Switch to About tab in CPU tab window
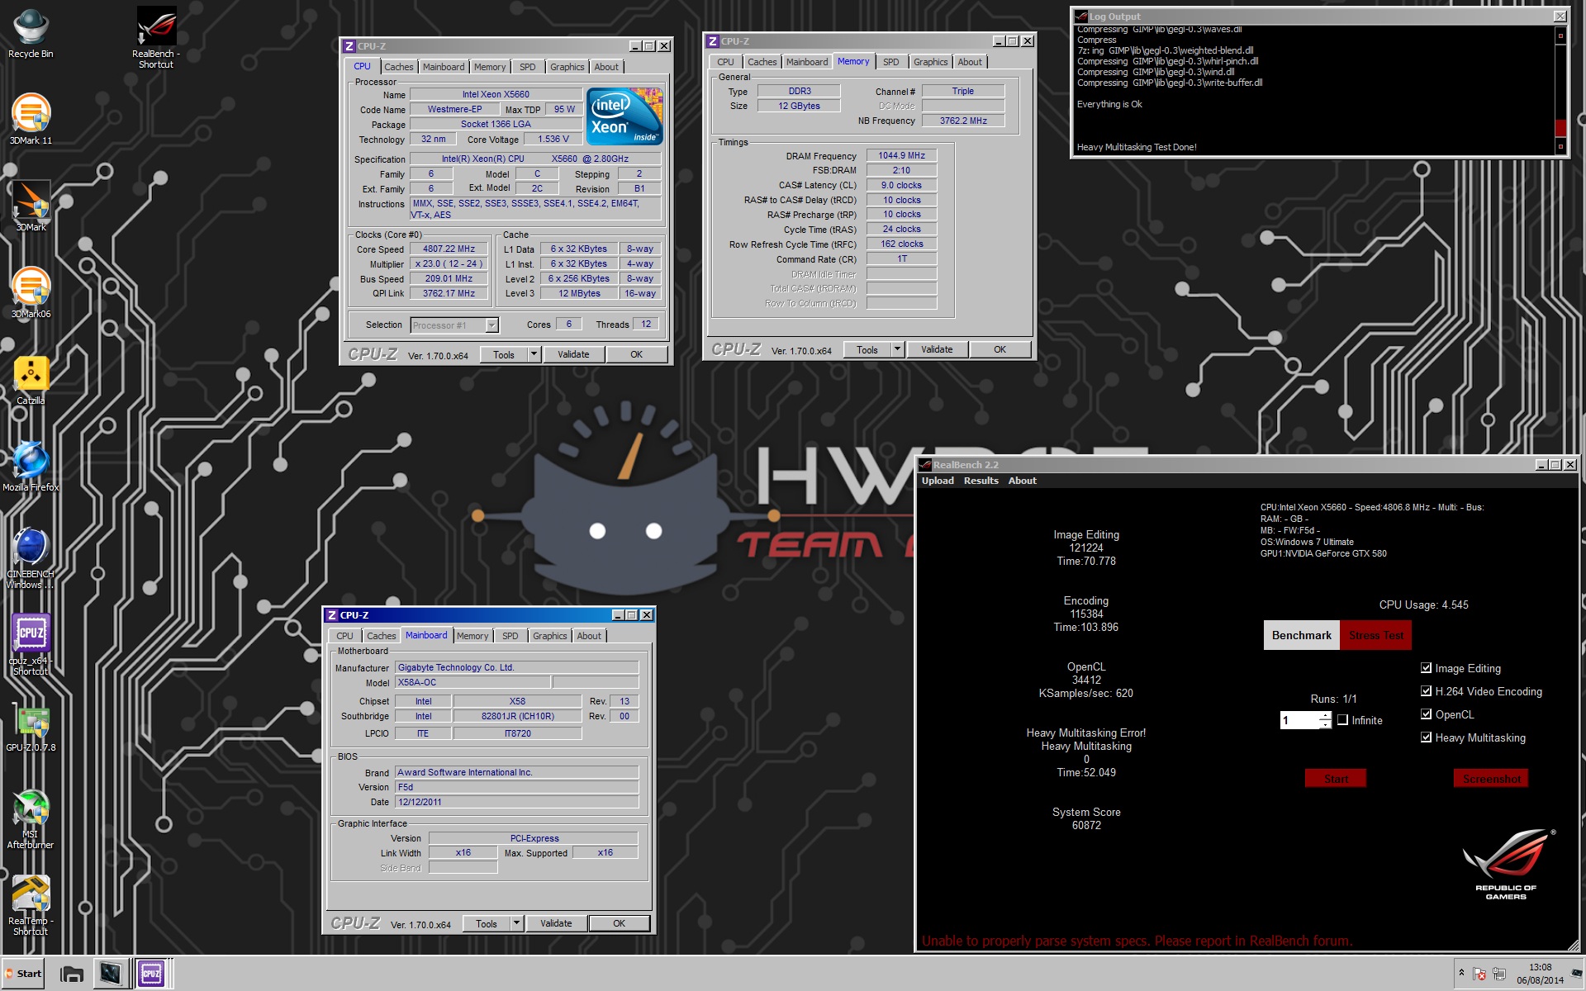The height and width of the screenshot is (991, 1586). (x=605, y=67)
